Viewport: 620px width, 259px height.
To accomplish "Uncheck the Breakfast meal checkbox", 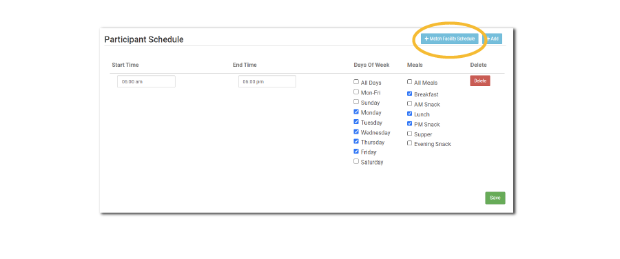I will click(410, 94).
